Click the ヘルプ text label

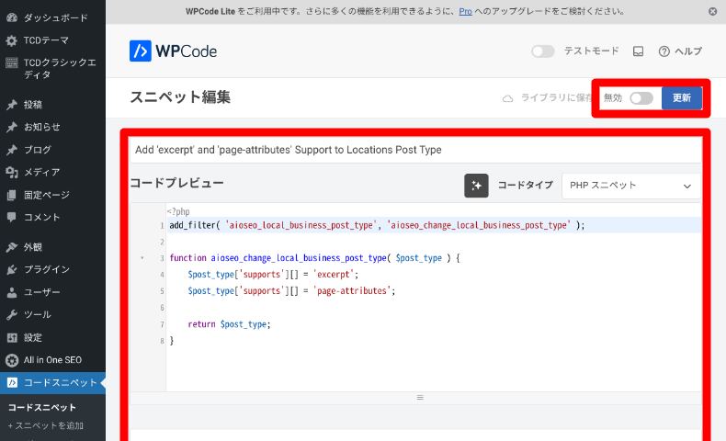(688, 51)
